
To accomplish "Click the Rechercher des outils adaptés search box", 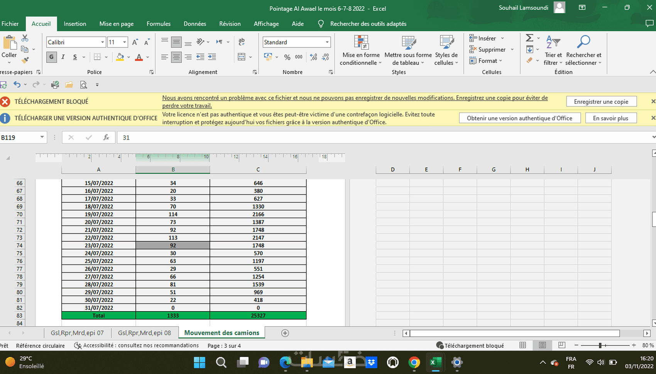I will (x=368, y=24).
